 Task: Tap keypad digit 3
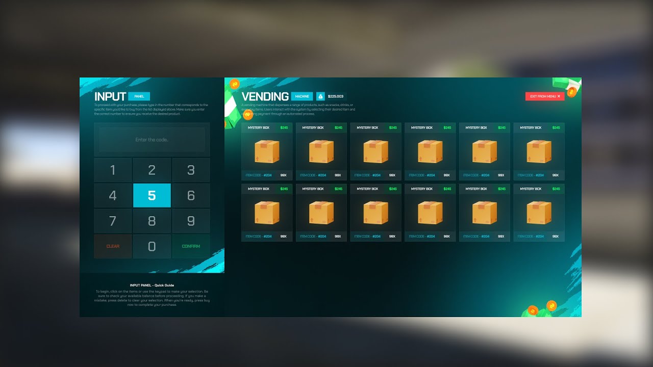coord(191,170)
